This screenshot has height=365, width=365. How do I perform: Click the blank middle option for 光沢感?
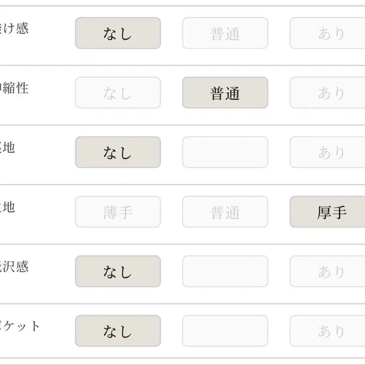(x=225, y=272)
